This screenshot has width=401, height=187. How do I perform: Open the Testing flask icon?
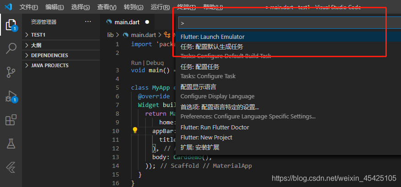tap(11, 144)
